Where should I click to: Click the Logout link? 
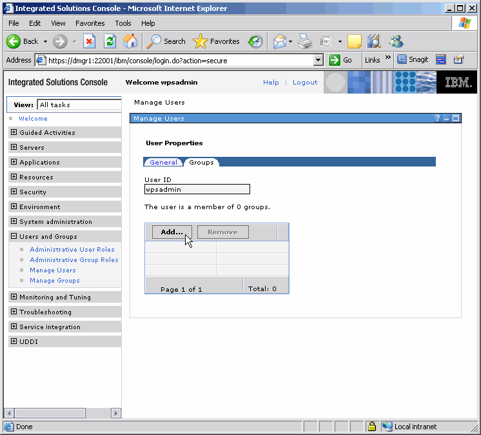(x=305, y=83)
